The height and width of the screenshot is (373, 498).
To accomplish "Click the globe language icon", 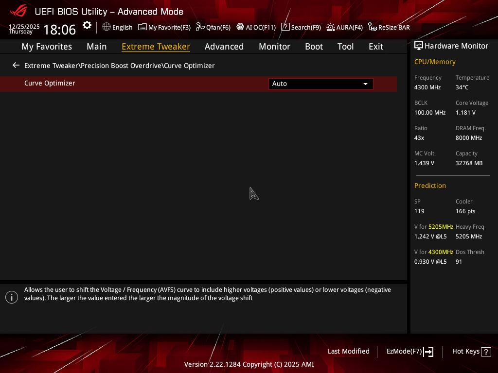I will point(107,27).
